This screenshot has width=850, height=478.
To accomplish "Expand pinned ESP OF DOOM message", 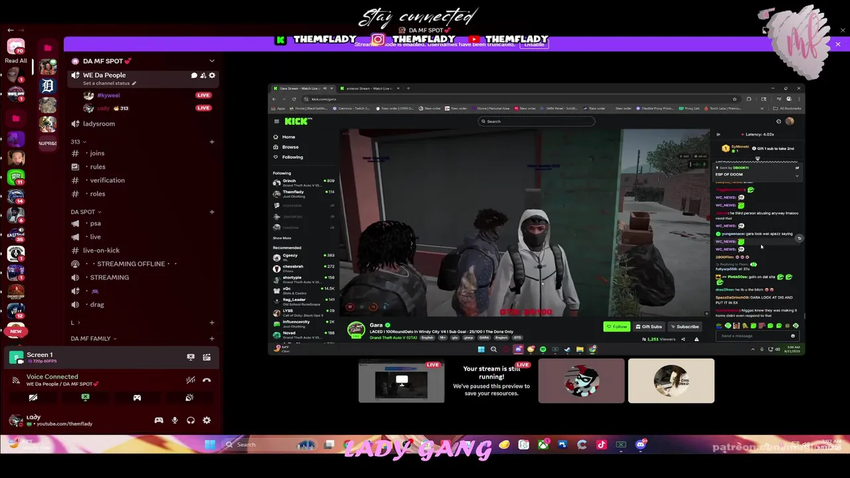I will (797, 175).
